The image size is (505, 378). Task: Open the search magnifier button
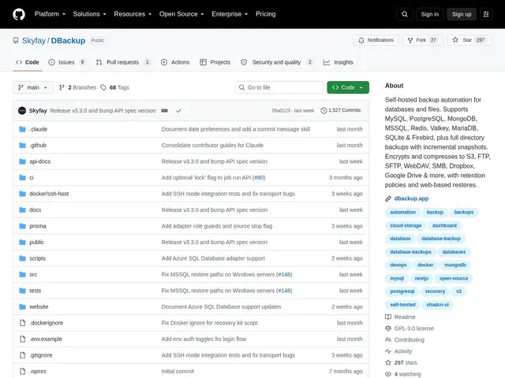405,14
